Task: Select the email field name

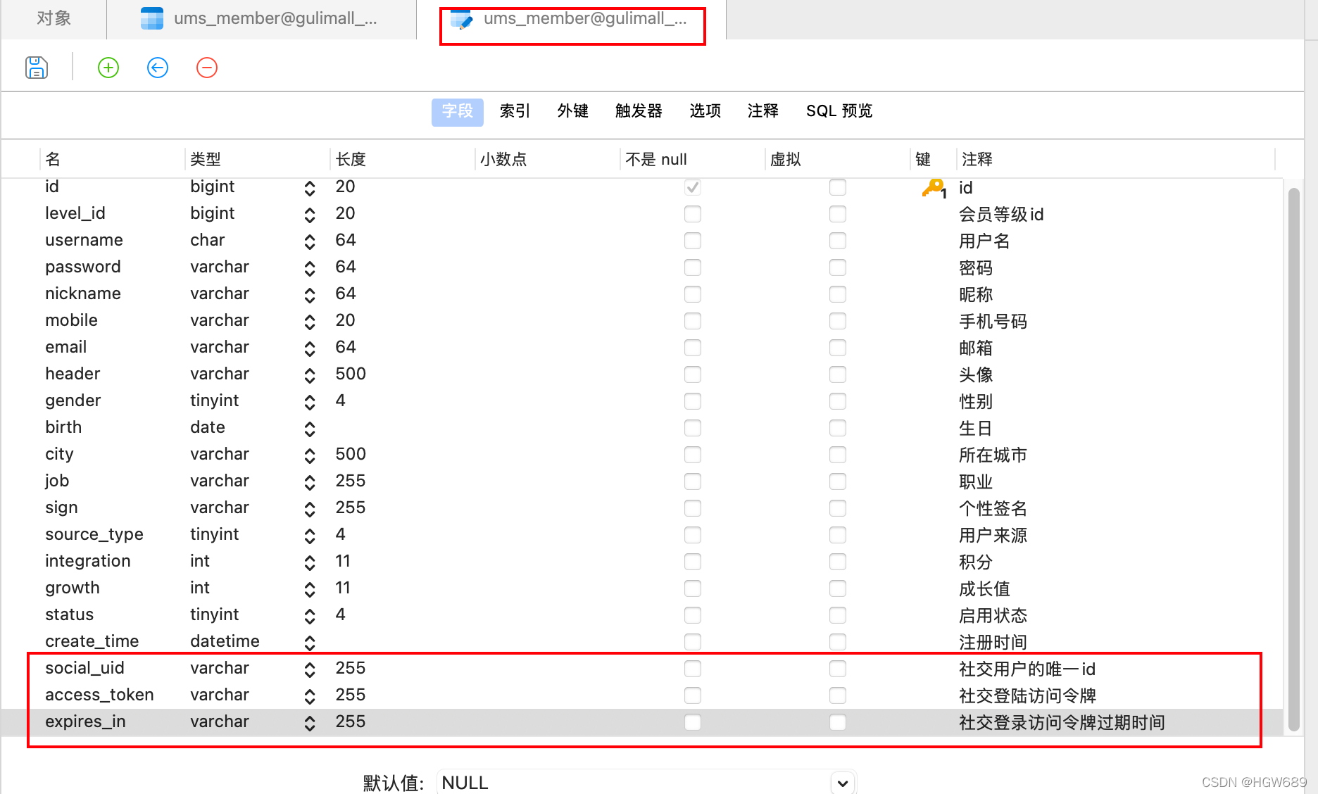Action: point(66,347)
